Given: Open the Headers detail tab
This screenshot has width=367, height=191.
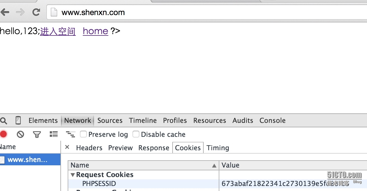Looking at the screenshot, I should click(89, 148).
